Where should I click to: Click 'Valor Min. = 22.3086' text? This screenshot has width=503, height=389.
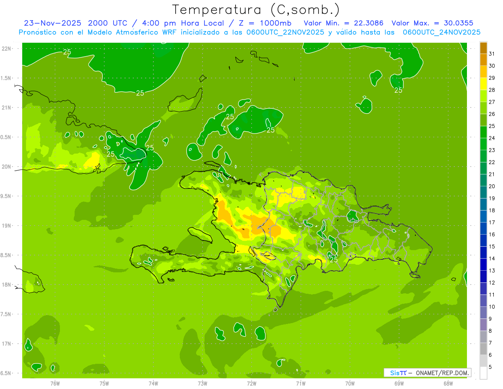click(x=344, y=23)
